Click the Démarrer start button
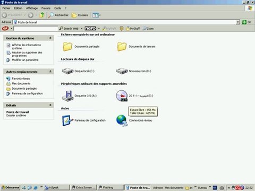This screenshot has height=191, width=255. [x=10, y=187]
